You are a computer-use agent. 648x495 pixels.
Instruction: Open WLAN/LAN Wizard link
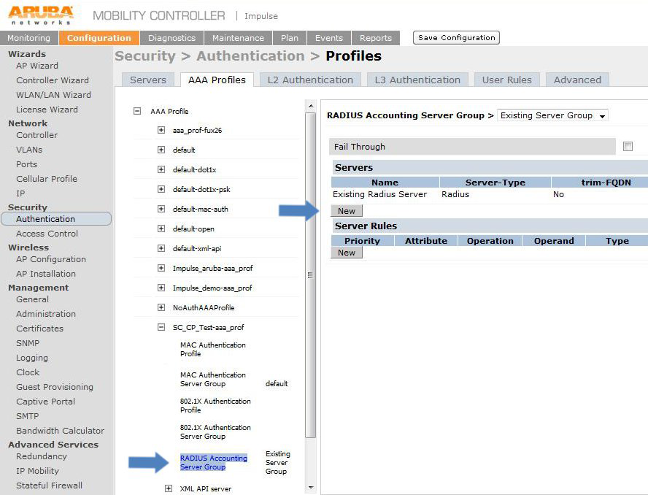(54, 95)
